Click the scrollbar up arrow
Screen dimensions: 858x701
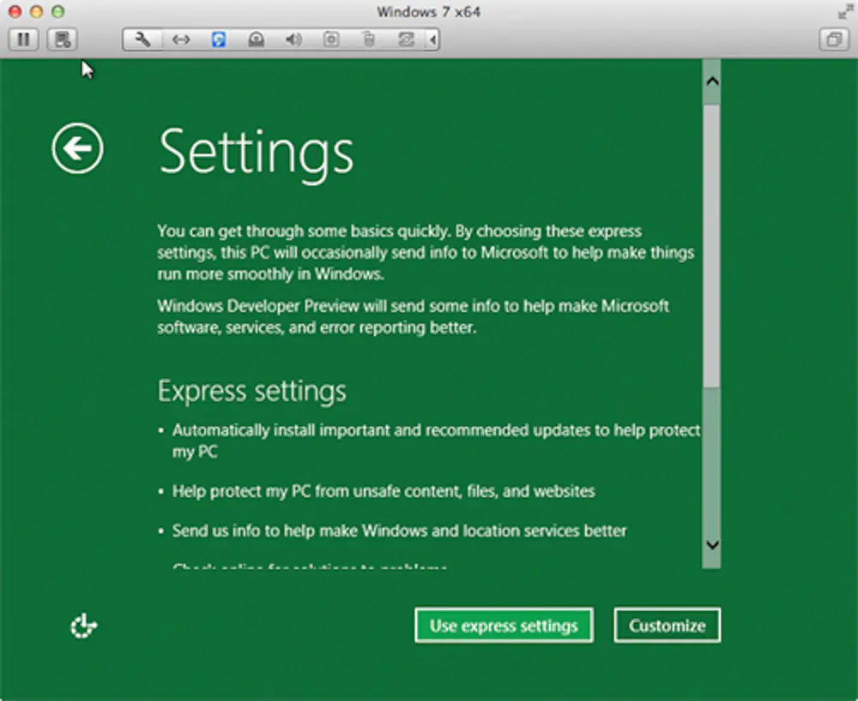pos(711,81)
